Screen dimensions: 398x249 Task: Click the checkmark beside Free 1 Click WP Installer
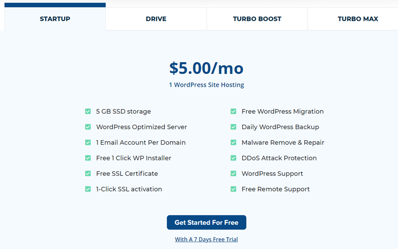pyautogui.click(x=88, y=158)
